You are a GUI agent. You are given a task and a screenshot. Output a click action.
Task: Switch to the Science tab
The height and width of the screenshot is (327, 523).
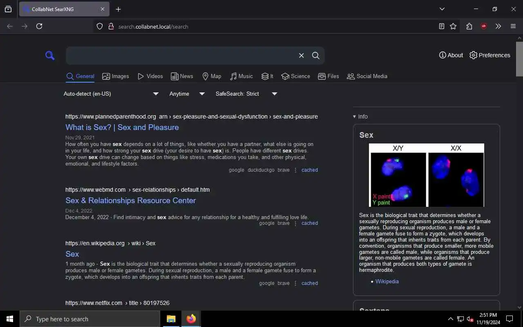pos(295,76)
